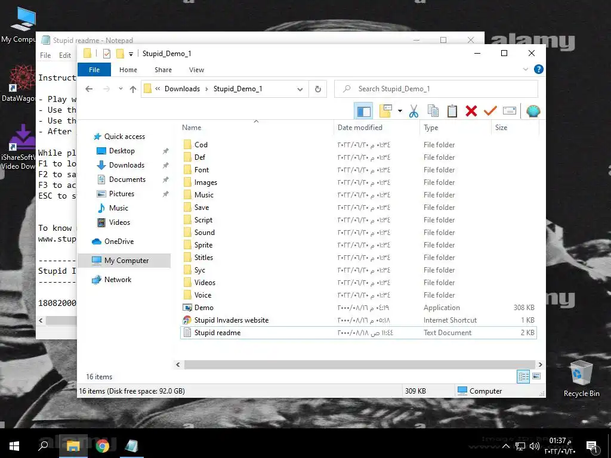Open the File menu in Notepad
Screen dimensions: 611x458
point(45,55)
